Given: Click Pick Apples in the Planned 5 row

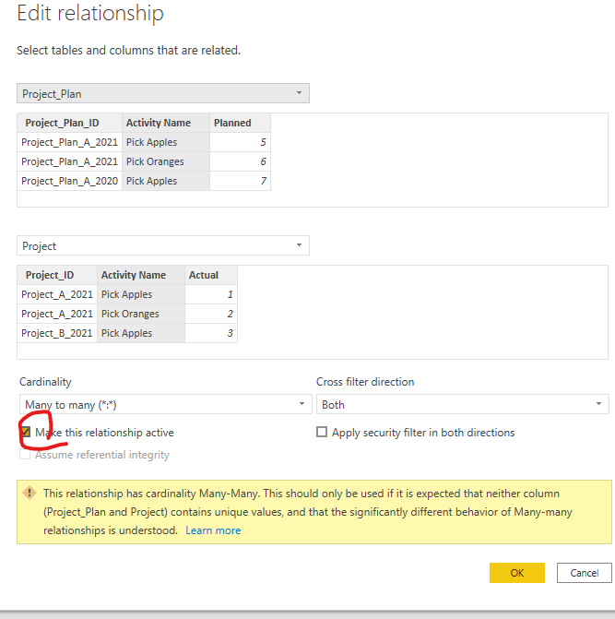Looking at the screenshot, I should click(166, 142).
